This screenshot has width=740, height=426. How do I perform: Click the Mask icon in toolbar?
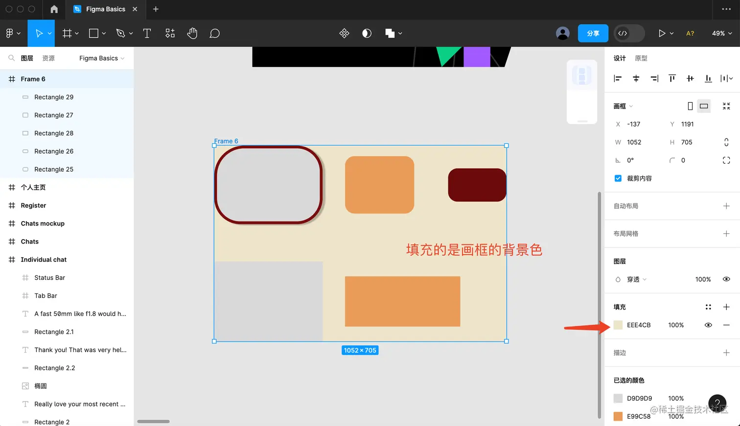tap(367, 33)
